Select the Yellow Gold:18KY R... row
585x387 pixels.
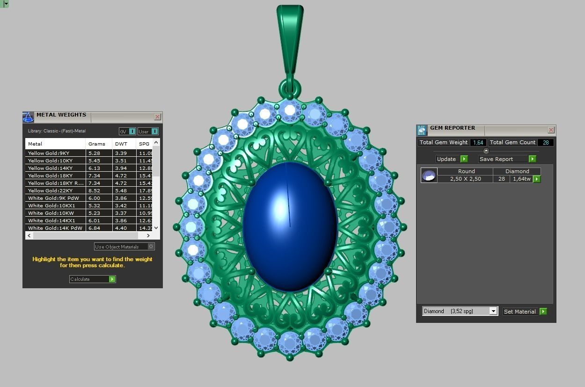[x=89, y=183]
